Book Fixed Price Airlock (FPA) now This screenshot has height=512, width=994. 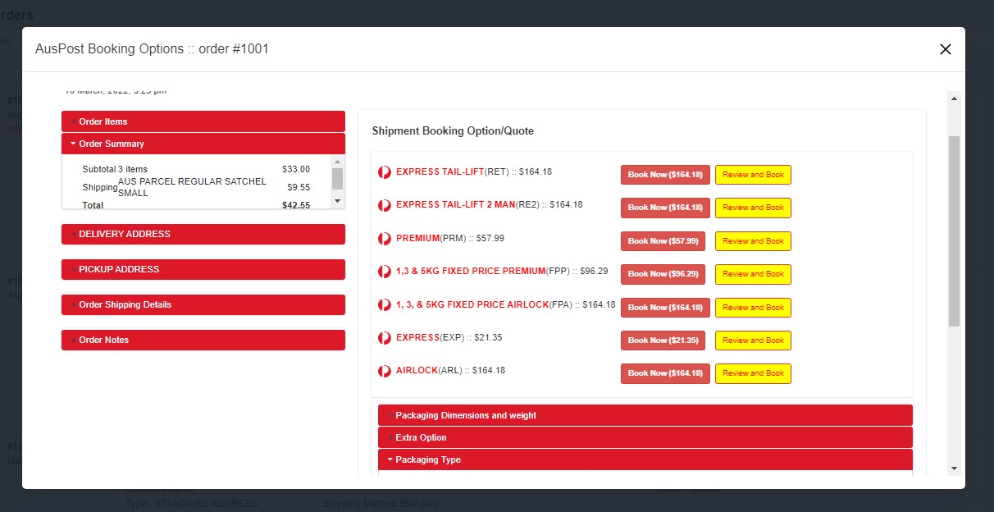tap(665, 308)
